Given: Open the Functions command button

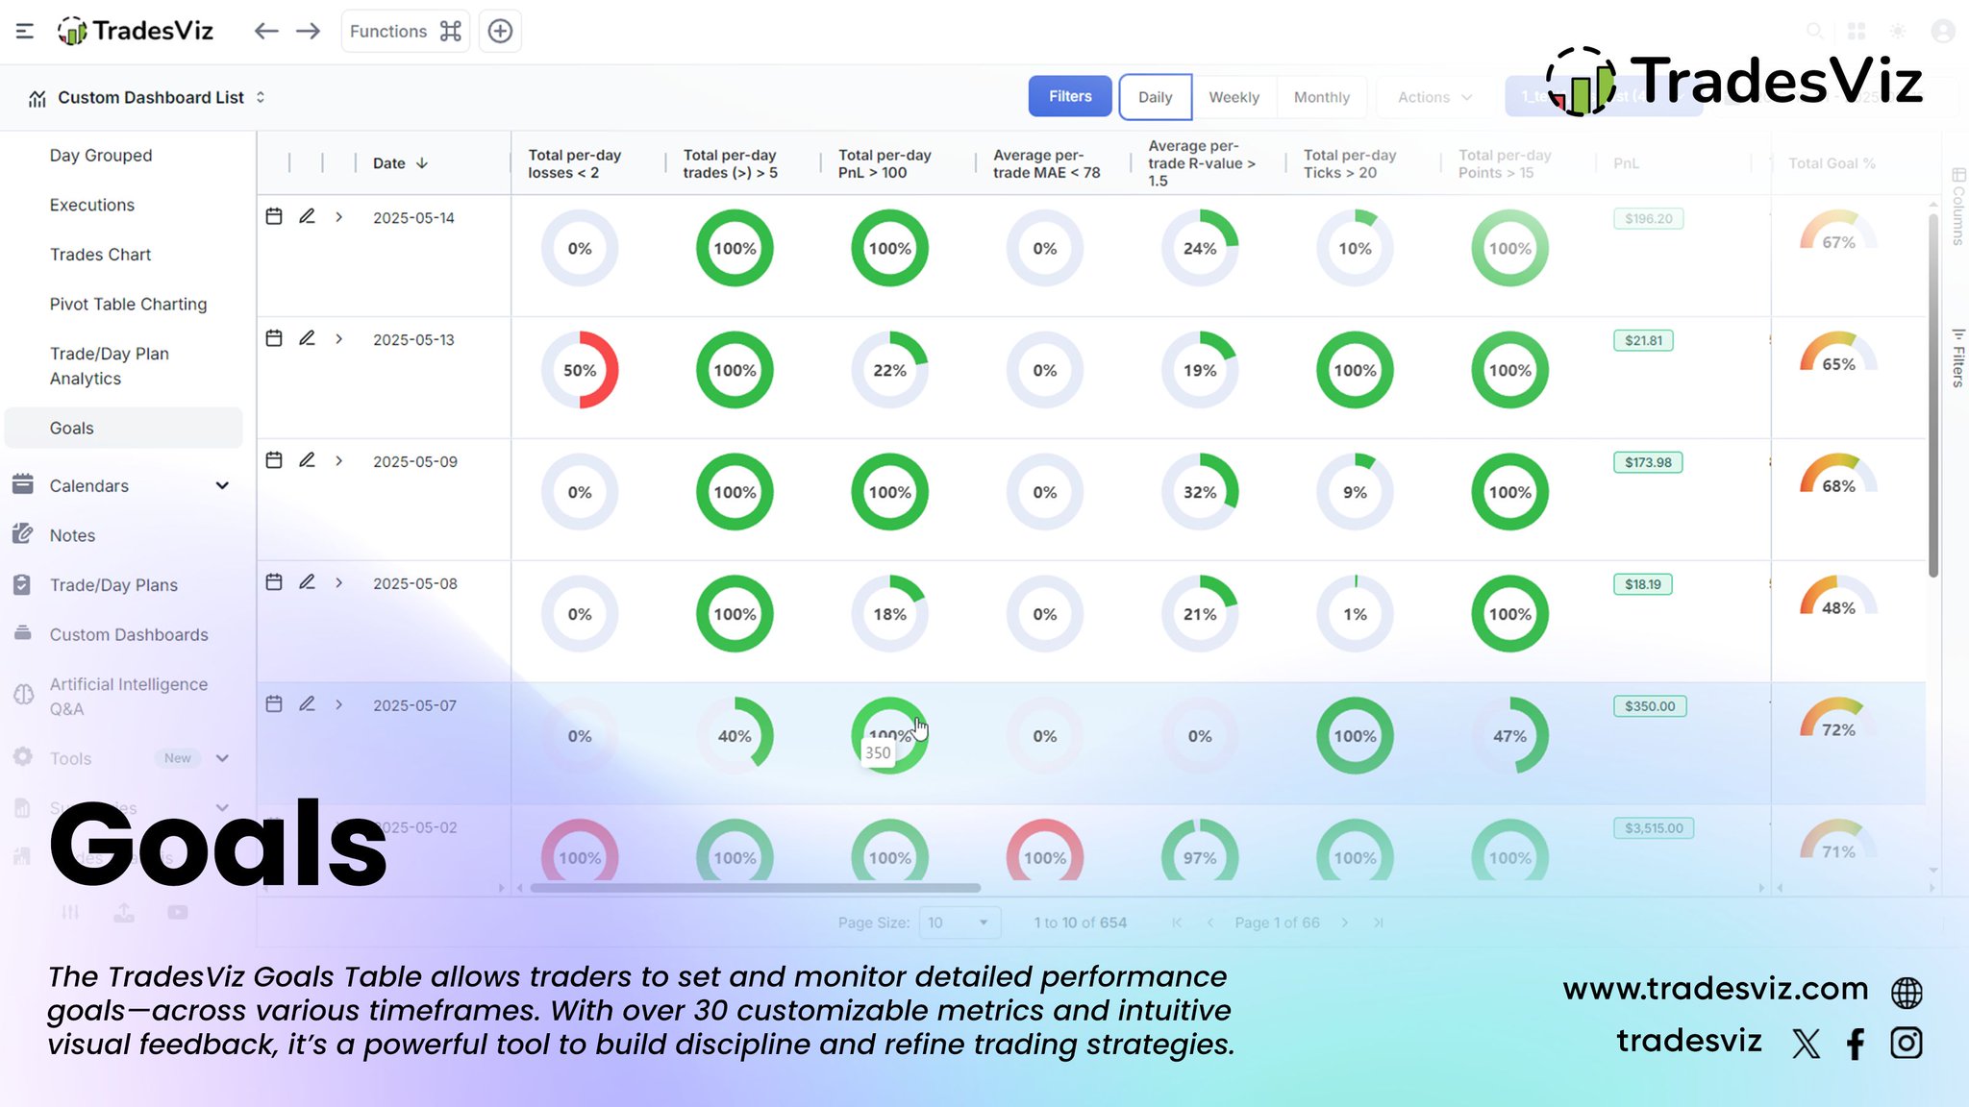Looking at the screenshot, I should coord(405,31).
